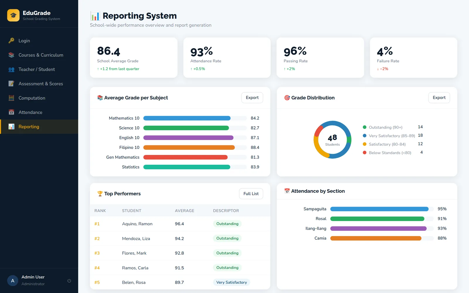Export the Average Grade per Subject data
Viewport: 469px width, 293px height.
[x=252, y=98]
